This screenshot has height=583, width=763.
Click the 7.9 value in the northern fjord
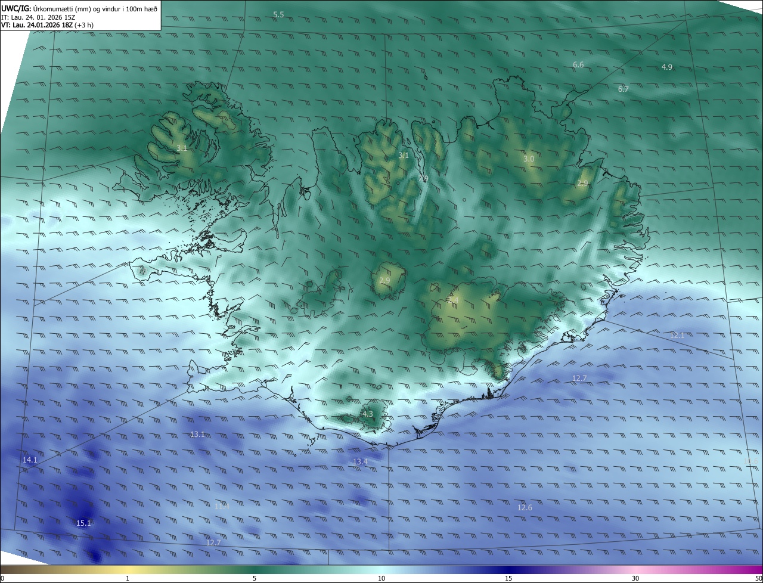click(423, 179)
